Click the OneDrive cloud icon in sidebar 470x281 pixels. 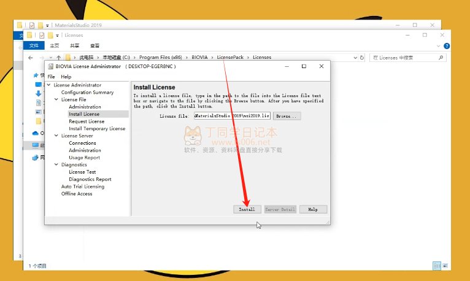pyautogui.click(x=36, y=133)
